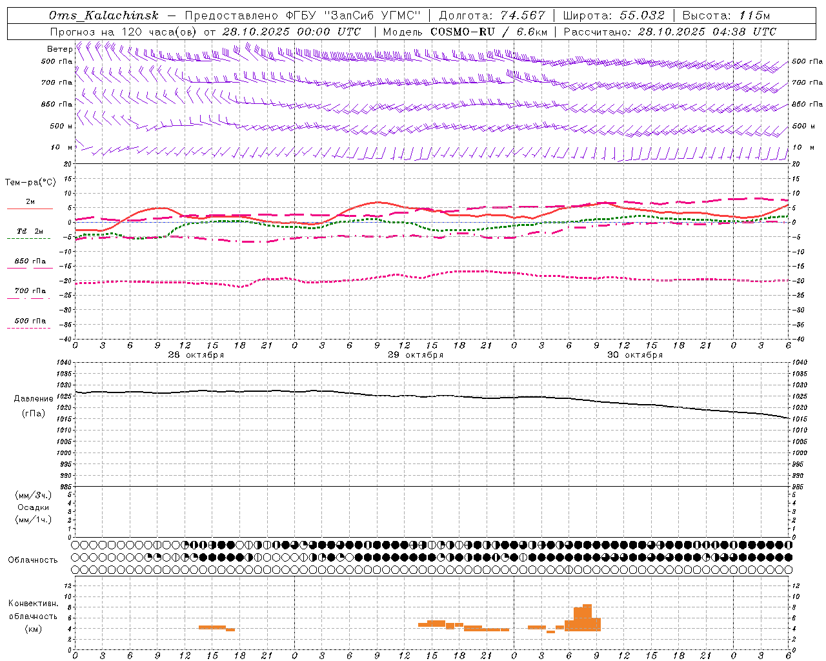Image resolution: width=826 pixels, height=661 pixels.
Task: Click the "Широта: 55.032" header field
Action: [x=614, y=15]
